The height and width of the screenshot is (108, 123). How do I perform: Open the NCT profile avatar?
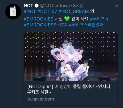pyautogui.click(x=13, y=12)
